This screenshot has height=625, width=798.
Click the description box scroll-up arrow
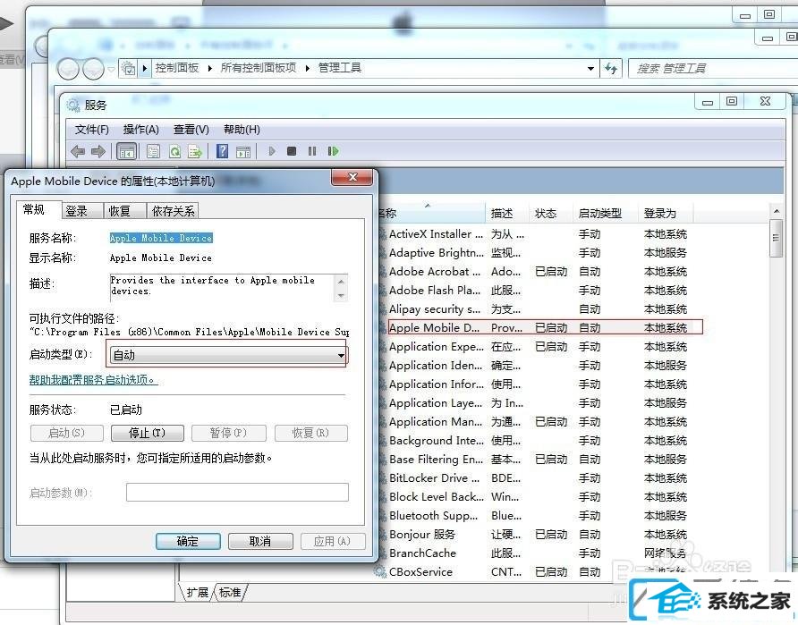pos(341,281)
